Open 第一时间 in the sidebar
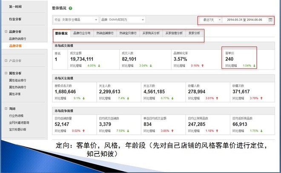Viewport: 281px width, 173px height. pyautogui.click(x=15, y=7)
